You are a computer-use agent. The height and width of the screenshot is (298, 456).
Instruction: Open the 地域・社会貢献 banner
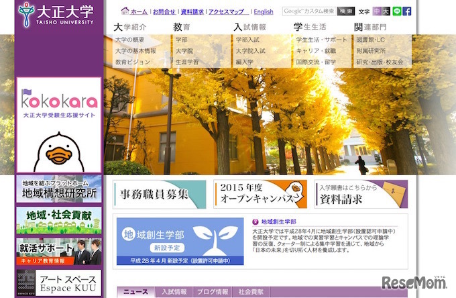pyautogui.click(x=59, y=220)
